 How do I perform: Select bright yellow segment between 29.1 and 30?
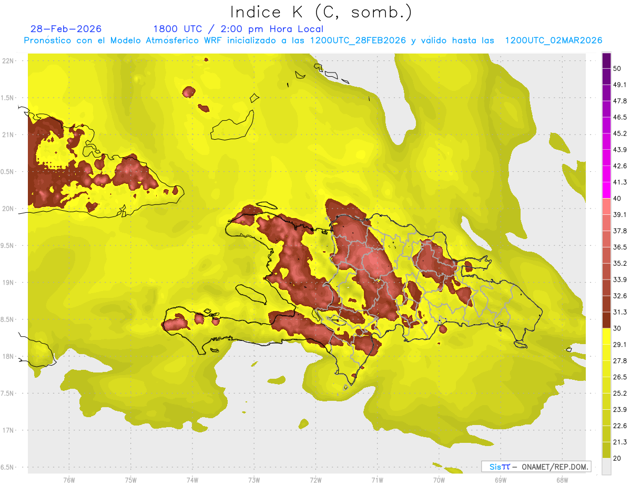606,336
